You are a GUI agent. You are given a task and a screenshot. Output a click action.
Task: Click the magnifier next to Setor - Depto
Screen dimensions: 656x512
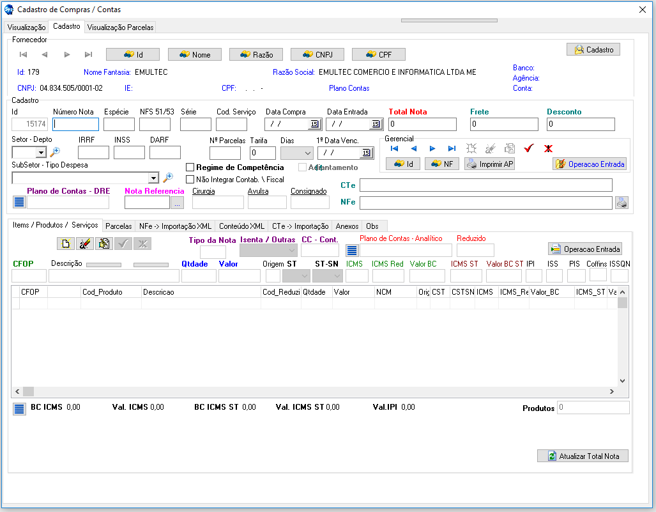click(x=55, y=152)
